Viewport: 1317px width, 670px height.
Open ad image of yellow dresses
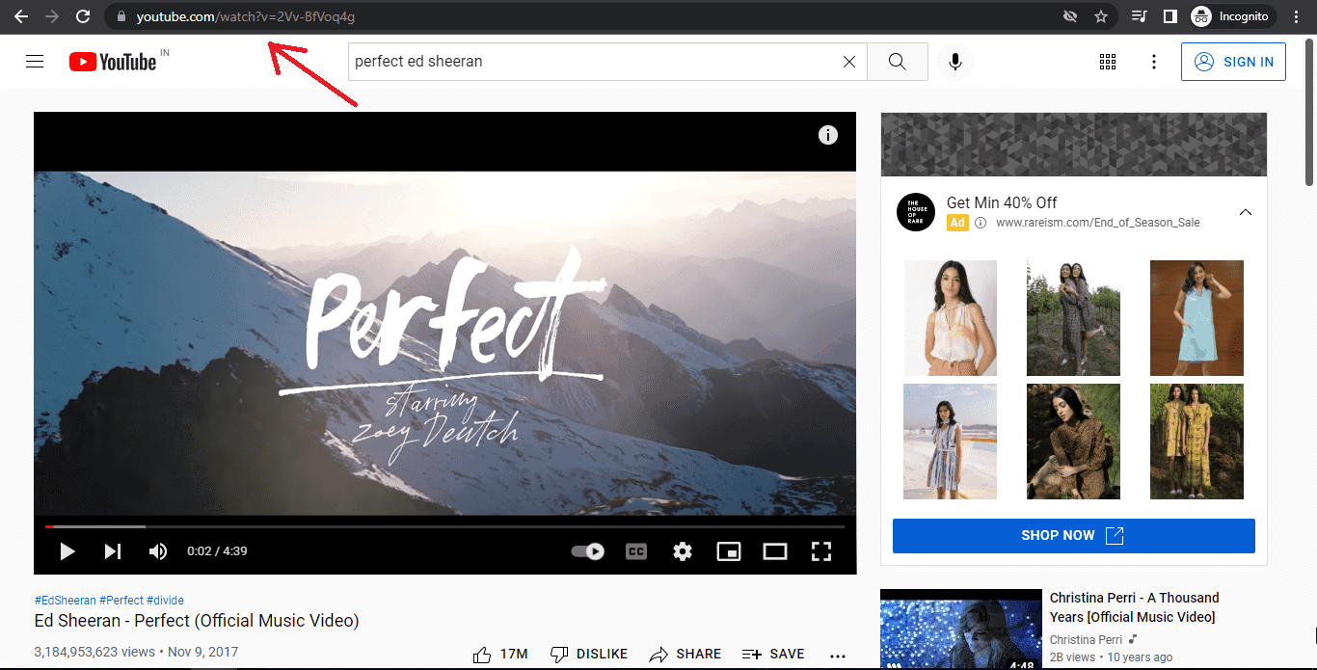coord(1196,442)
